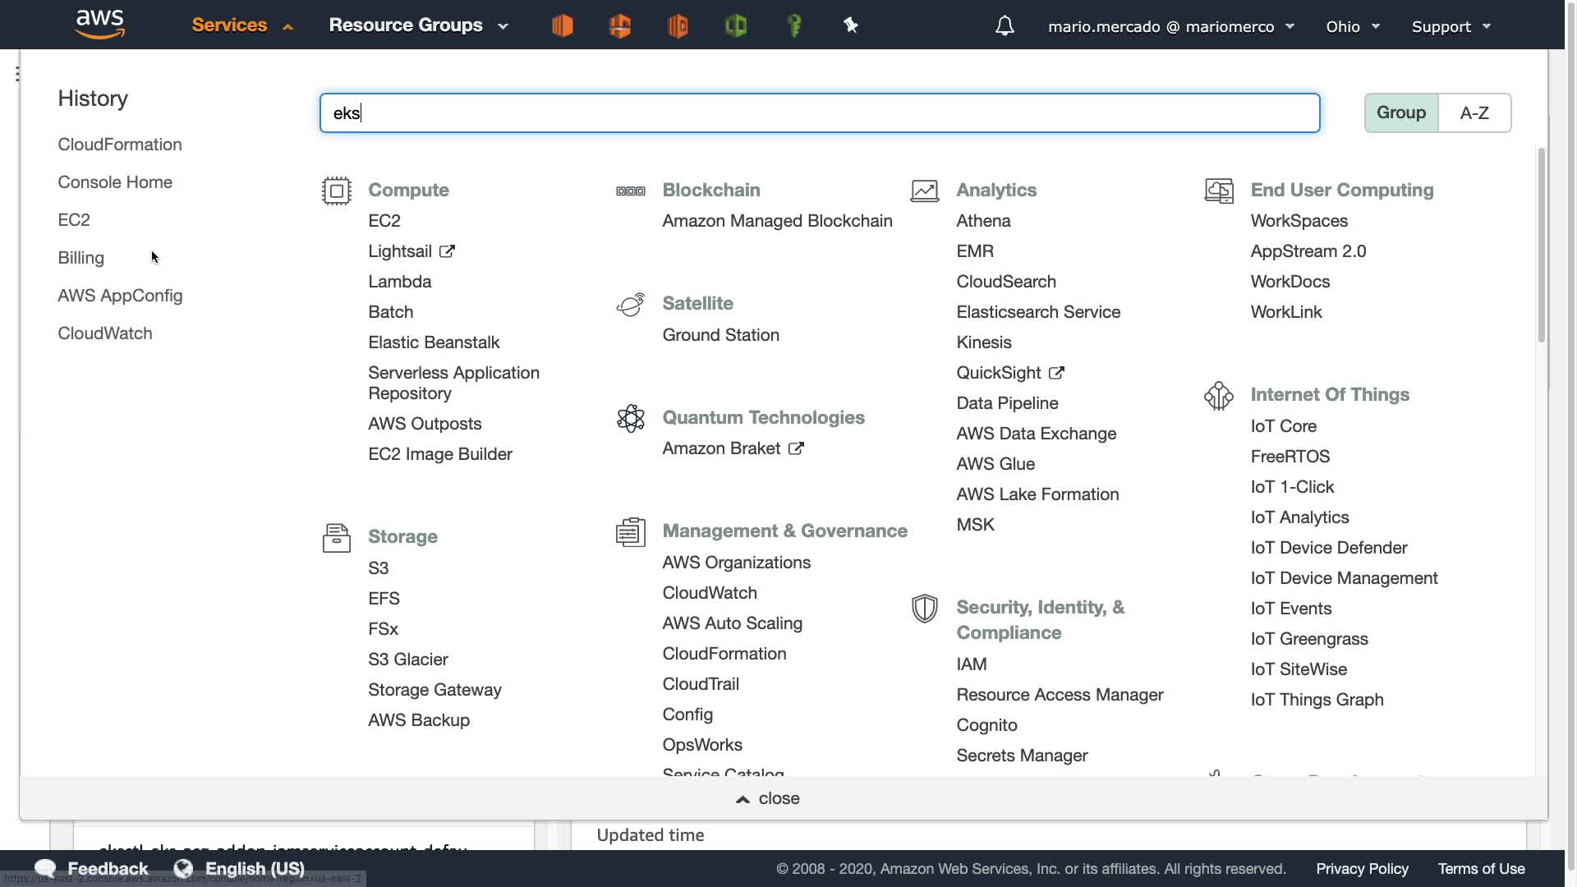Image resolution: width=1577 pixels, height=887 pixels.
Task: Click the Security shield category icon
Action: tap(925, 609)
